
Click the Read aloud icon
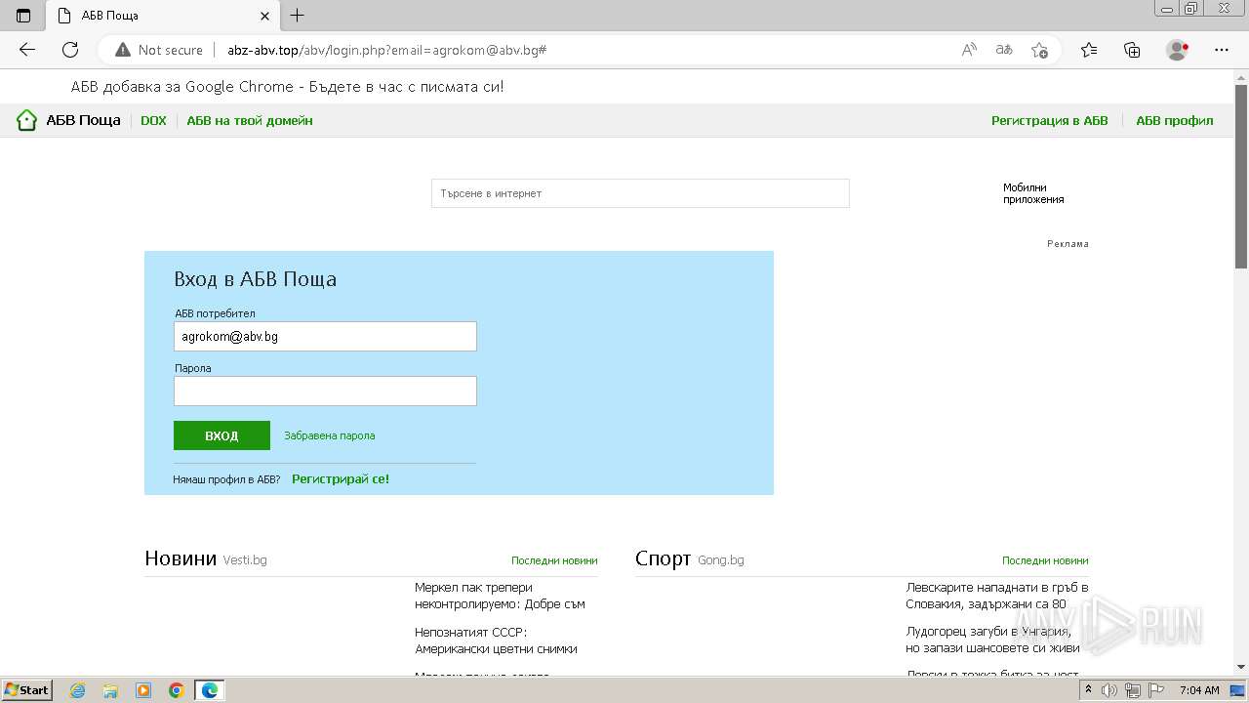point(969,50)
